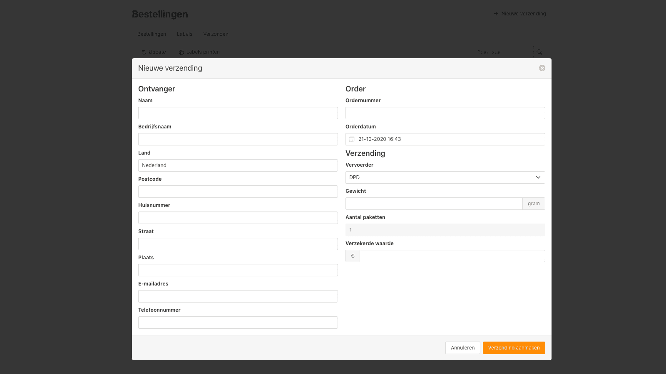666x374 pixels.
Task: Click the gram unit label in the Gewicht field
Action: [x=534, y=203]
